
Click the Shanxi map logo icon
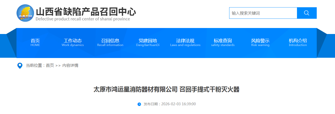pos(25,13)
